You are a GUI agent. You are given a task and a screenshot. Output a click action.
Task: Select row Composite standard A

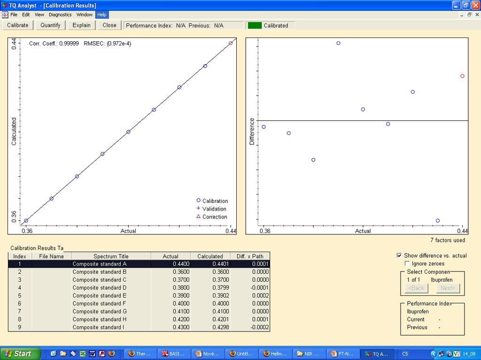tap(139, 264)
